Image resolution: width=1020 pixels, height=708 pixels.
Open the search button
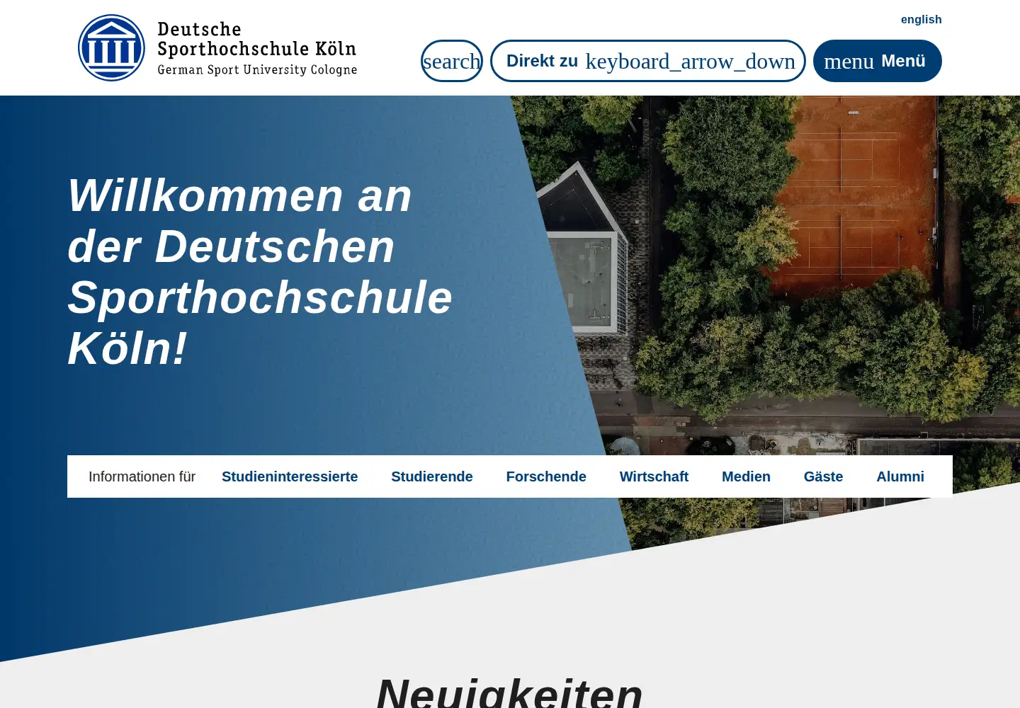(x=452, y=61)
